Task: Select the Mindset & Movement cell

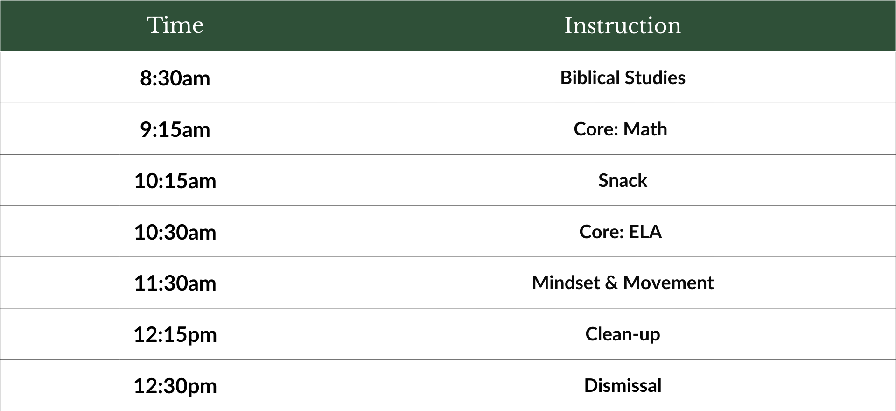Action: (623, 283)
